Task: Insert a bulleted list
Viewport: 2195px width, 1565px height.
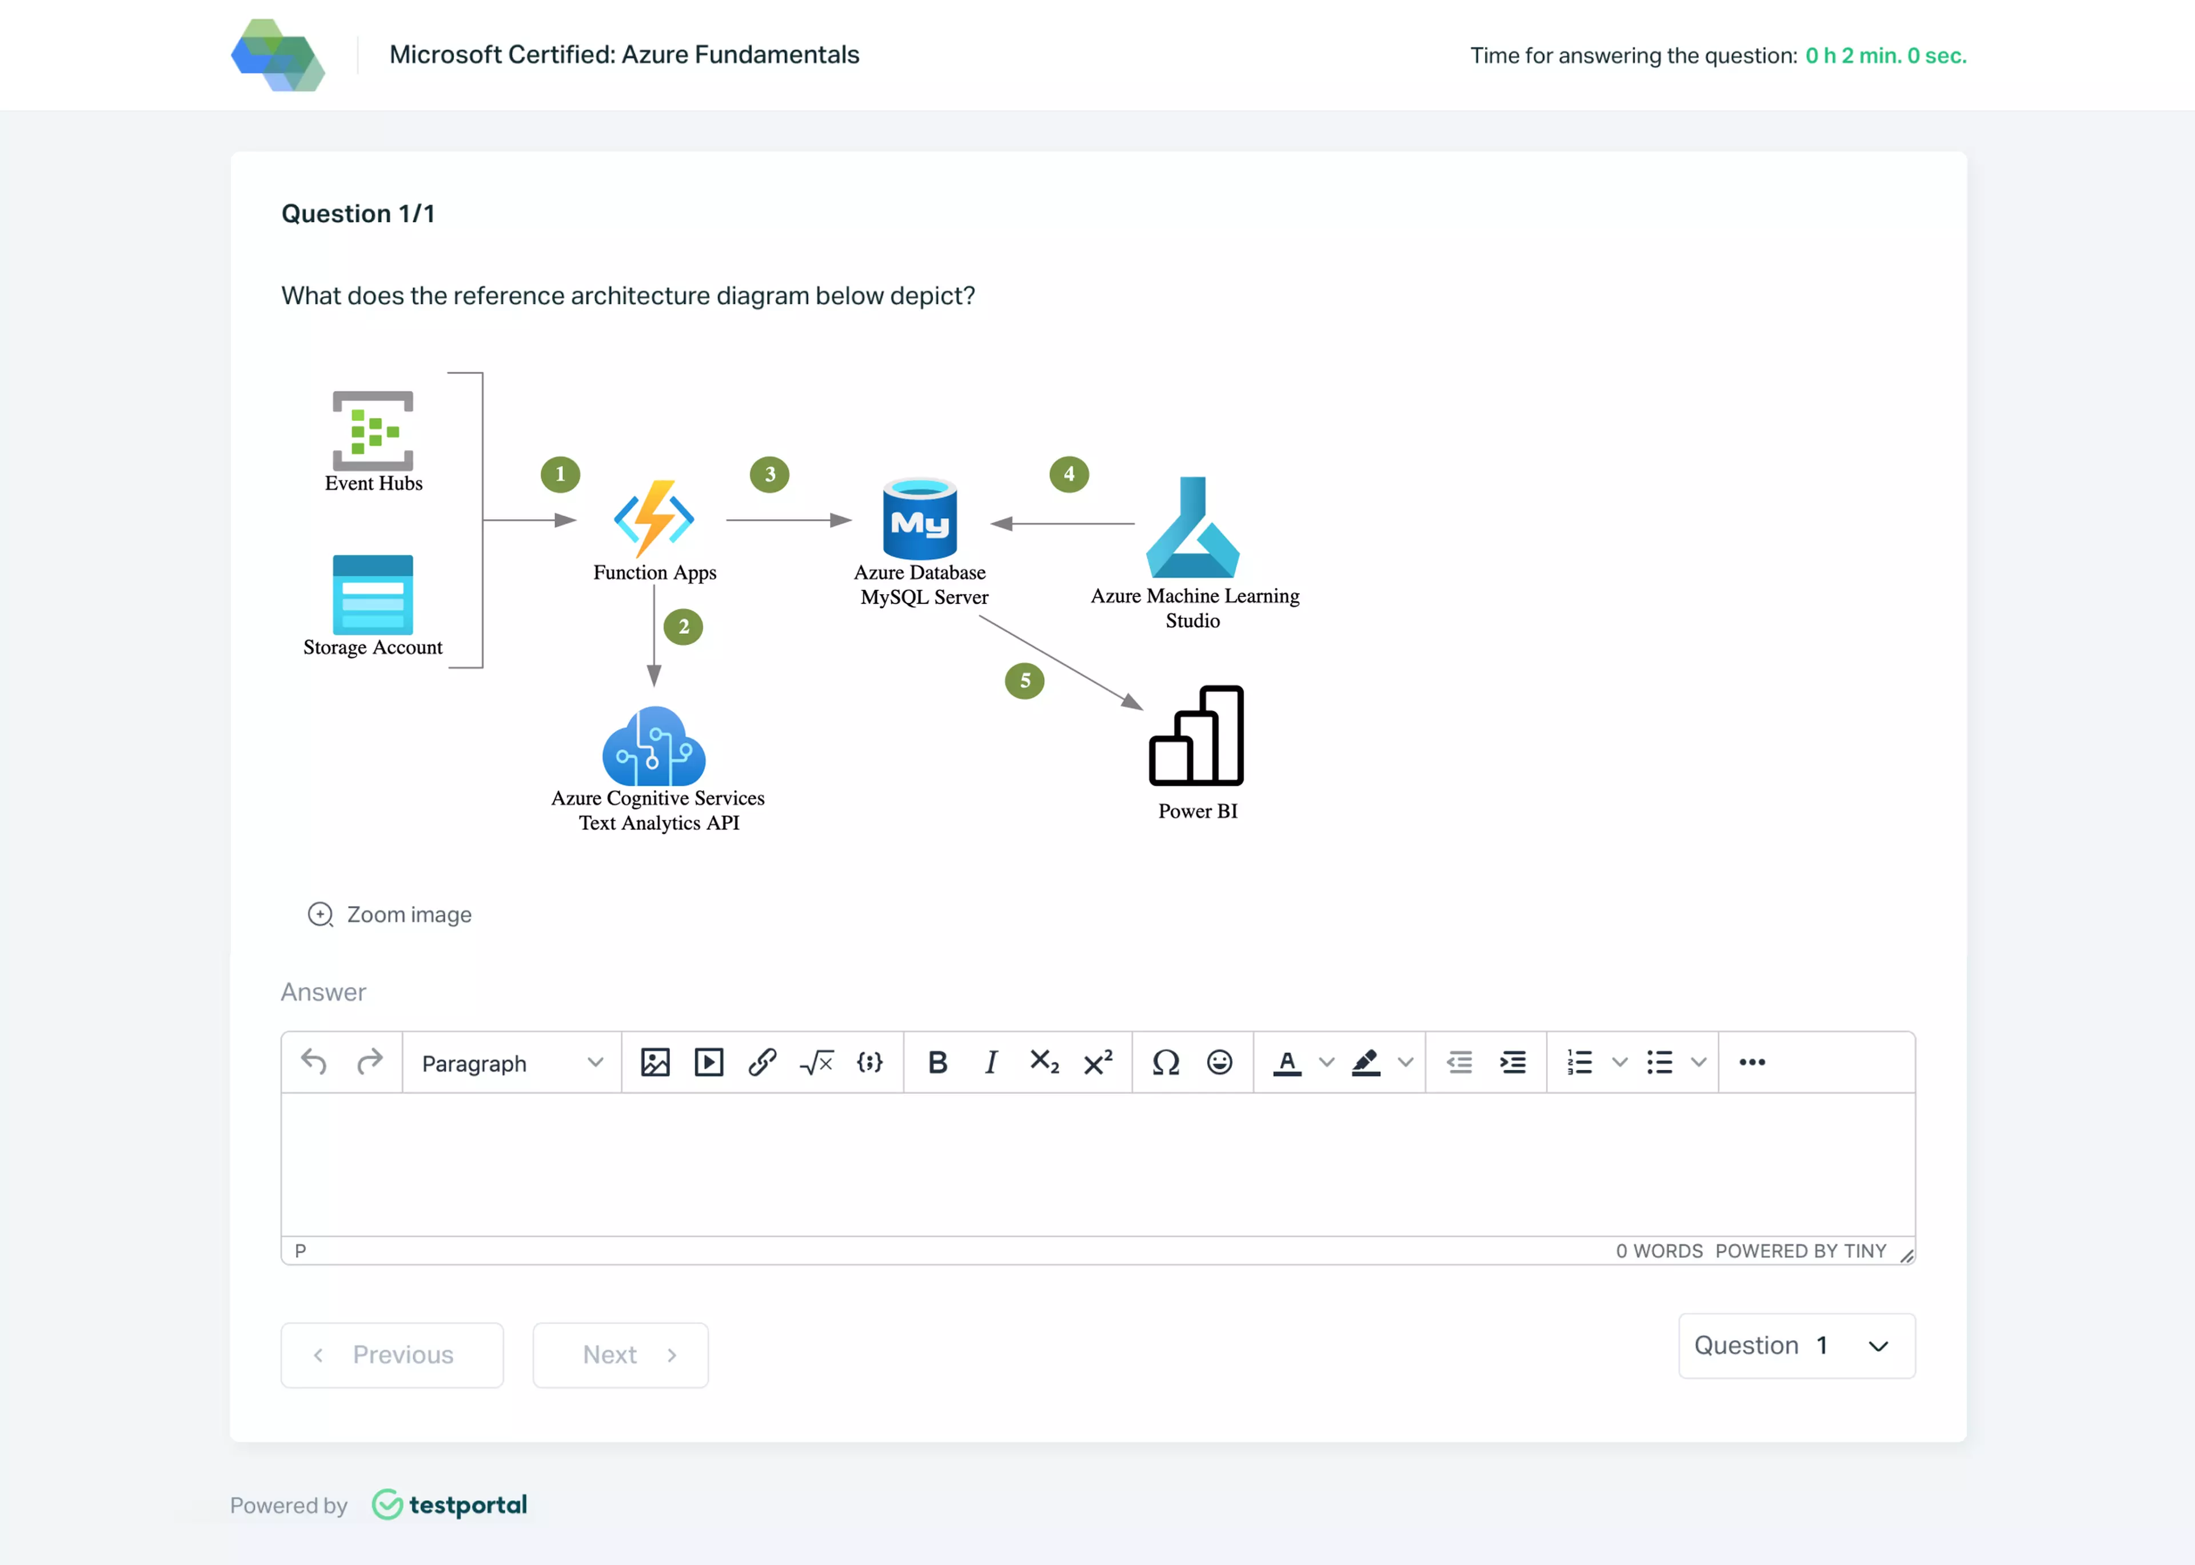Action: point(1659,1062)
